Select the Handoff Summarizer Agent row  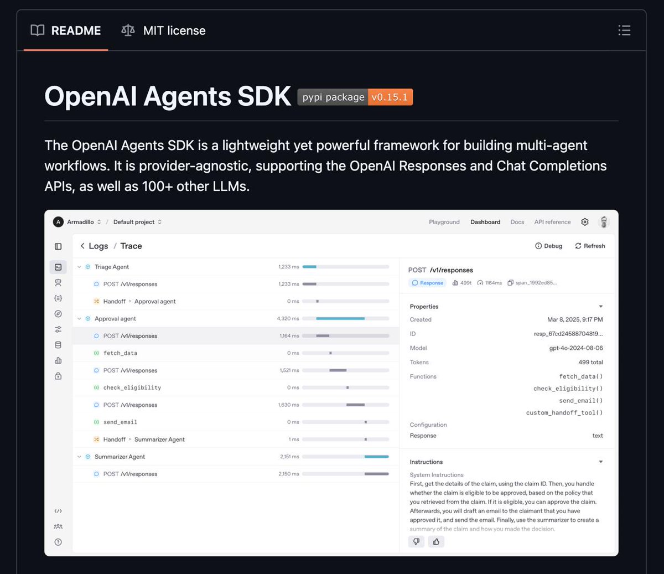tap(236, 439)
